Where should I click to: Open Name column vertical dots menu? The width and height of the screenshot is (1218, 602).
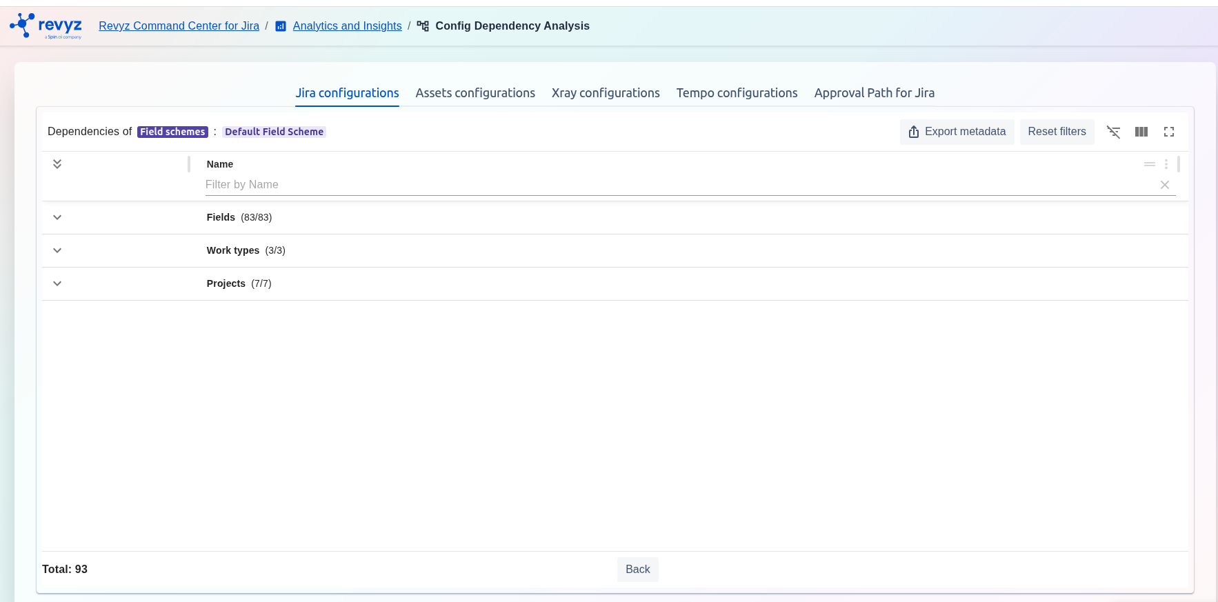coord(1166,164)
